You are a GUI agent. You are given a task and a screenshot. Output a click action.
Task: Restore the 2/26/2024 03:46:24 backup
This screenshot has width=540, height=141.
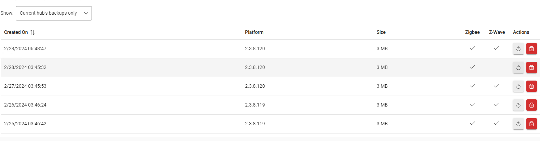pyautogui.click(x=518, y=105)
